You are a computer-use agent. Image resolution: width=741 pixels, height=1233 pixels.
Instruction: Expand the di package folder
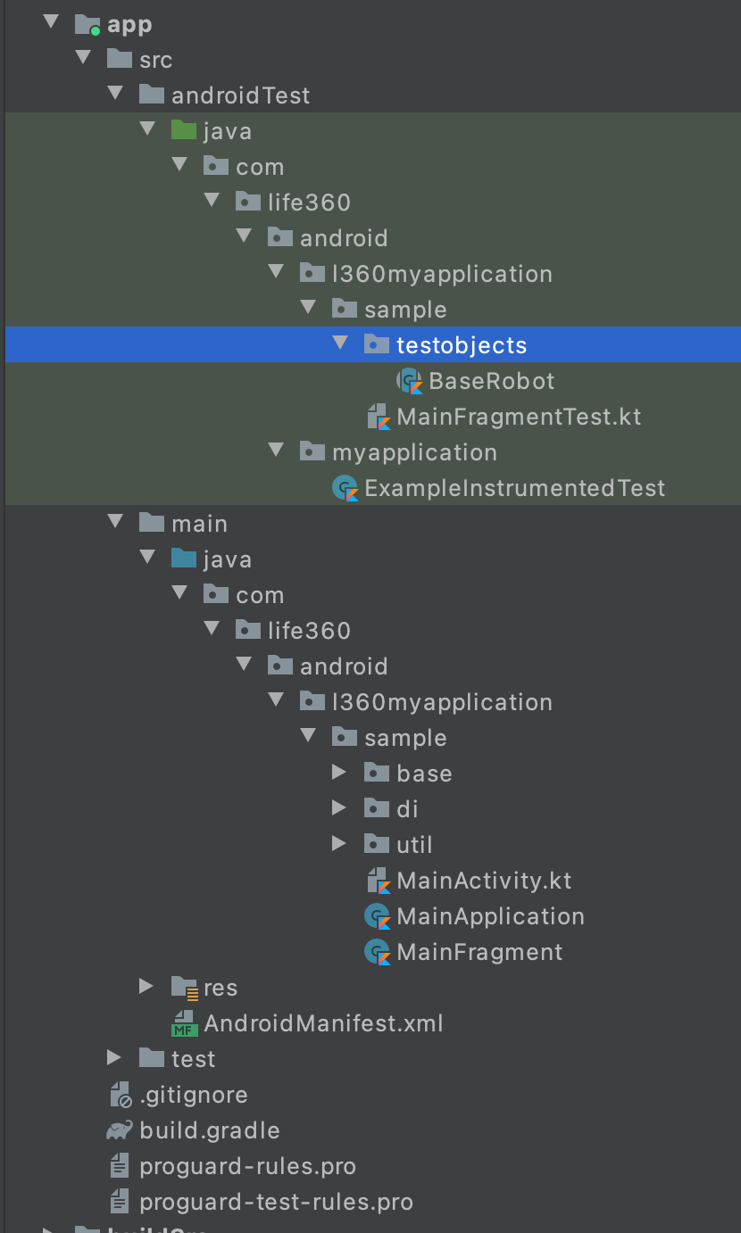click(x=340, y=808)
